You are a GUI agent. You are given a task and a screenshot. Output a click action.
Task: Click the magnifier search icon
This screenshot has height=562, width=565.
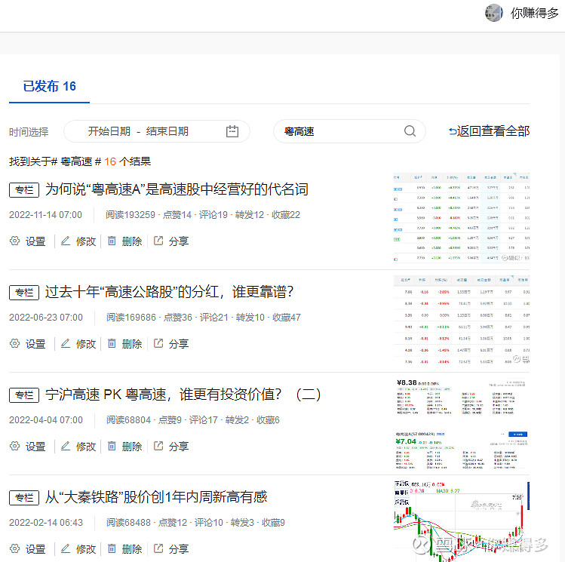410,131
